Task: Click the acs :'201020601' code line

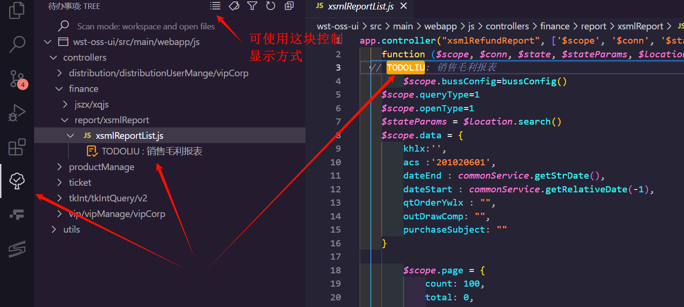Action: [x=450, y=163]
